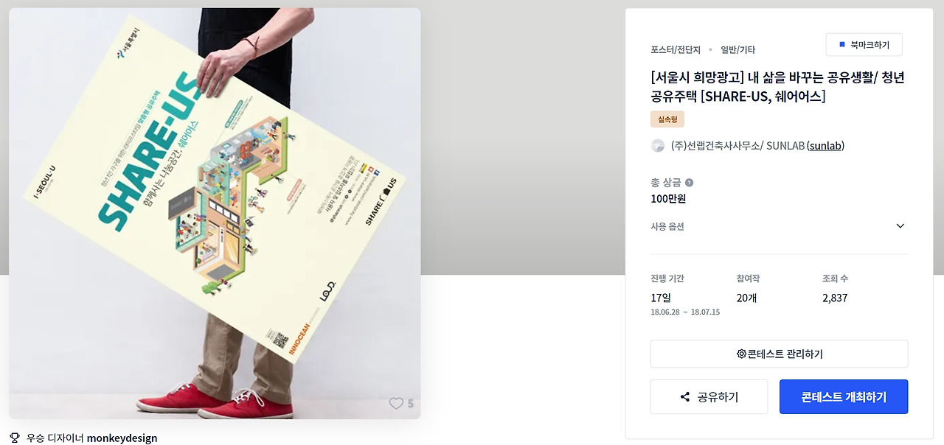
Task: Select the 포스터/전단지 category breadcrumb
Action: point(676,49)
